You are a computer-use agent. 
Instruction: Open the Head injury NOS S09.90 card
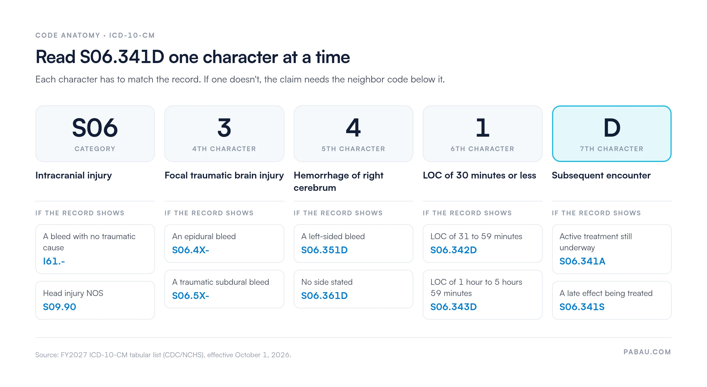tap(95, 300)
